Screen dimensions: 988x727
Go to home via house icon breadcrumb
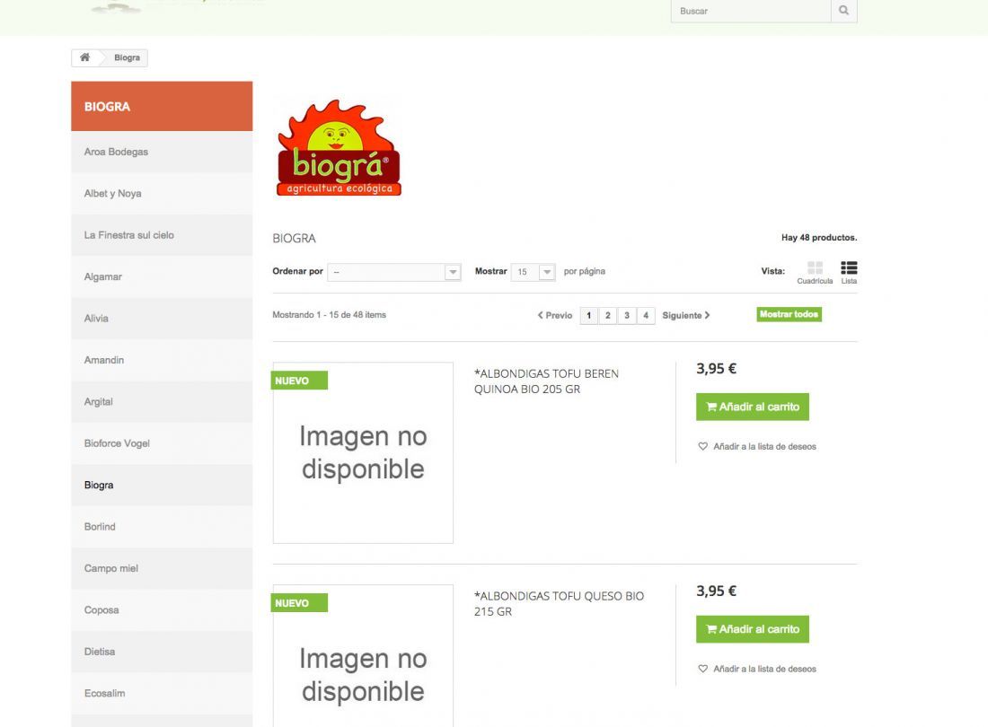84,57
